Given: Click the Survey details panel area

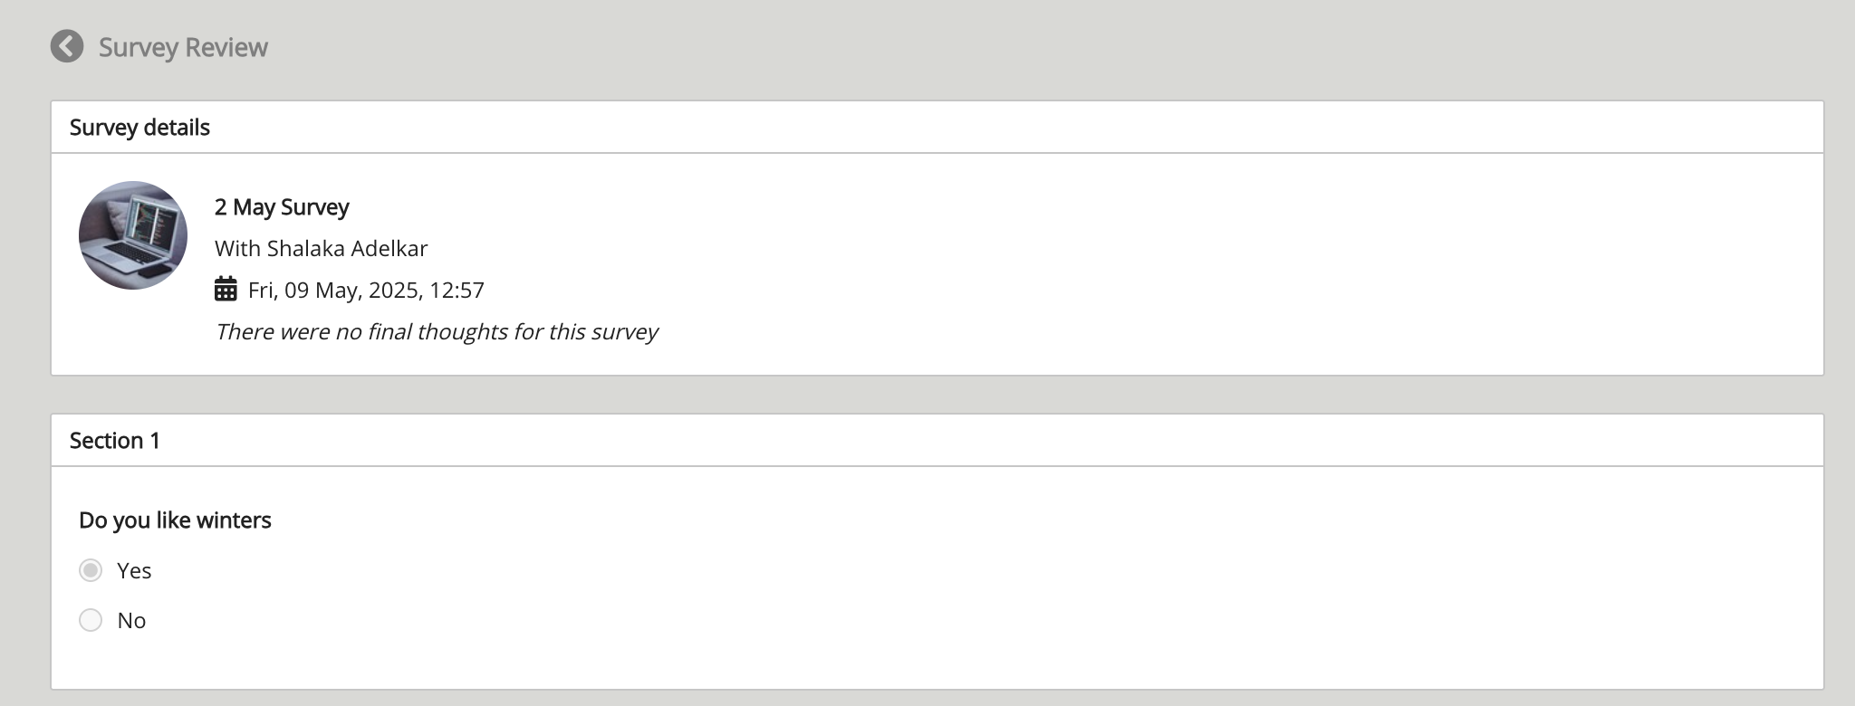Looking at the screenshot, I should (x=906, y=262).
